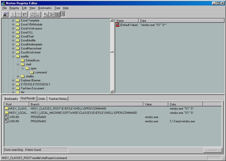Click the open folder icon beside command

click(x=32, y=72)
